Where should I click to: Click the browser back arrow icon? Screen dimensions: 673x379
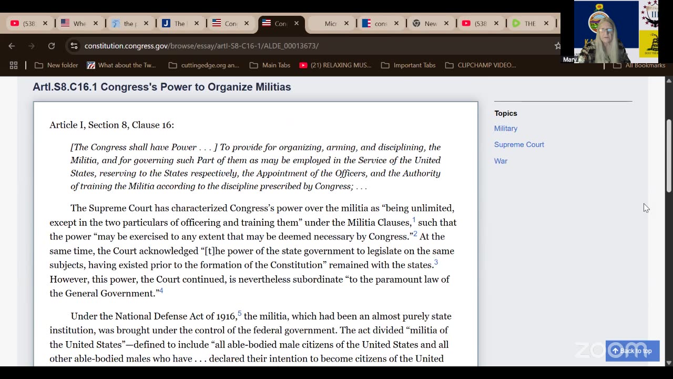[12, 46]
